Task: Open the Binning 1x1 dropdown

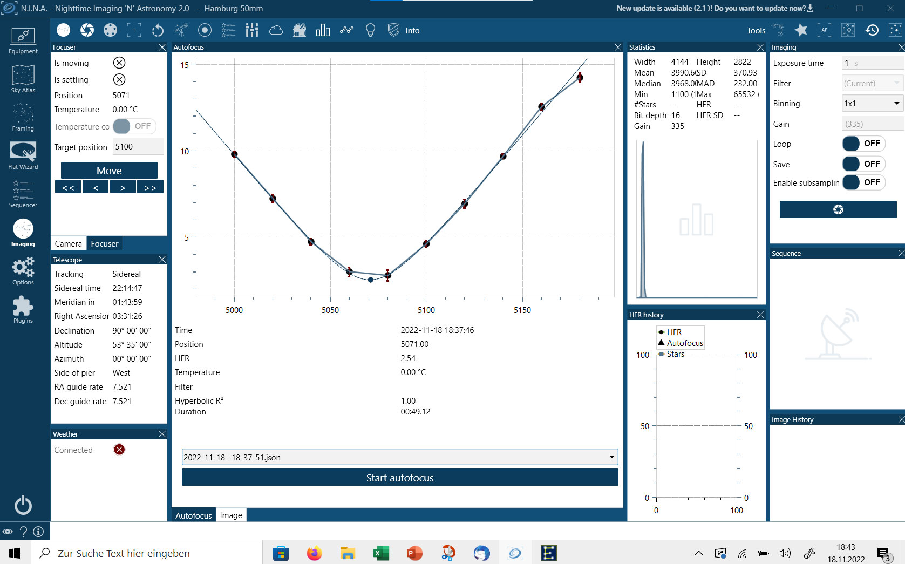Action: coord(872,104)
